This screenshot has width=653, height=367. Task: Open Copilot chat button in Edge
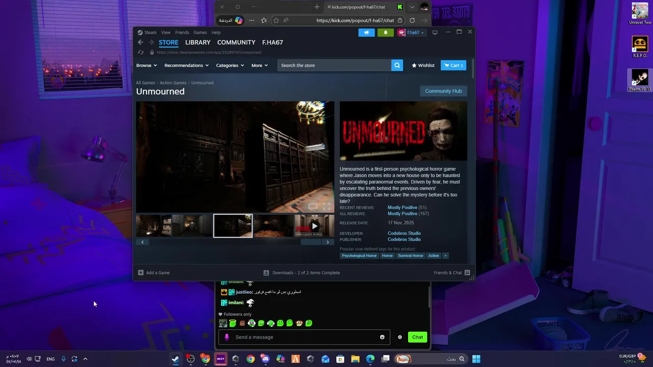coord(230,20)
